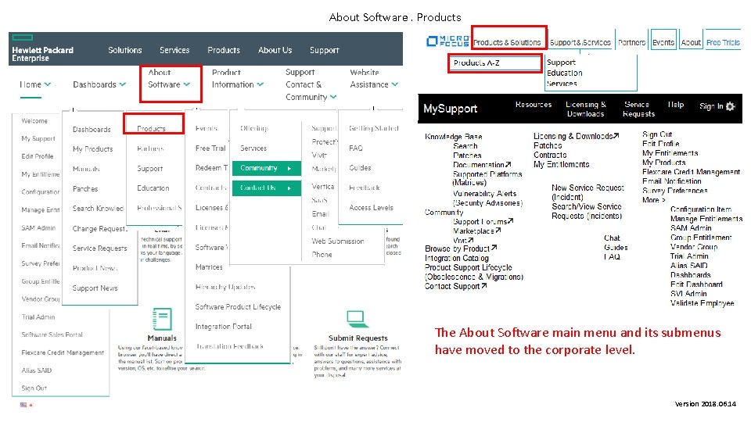The height and width of the screenshot is (422, 751).
Task: Click Submit Requests heading link
Action: coord(358,338)
